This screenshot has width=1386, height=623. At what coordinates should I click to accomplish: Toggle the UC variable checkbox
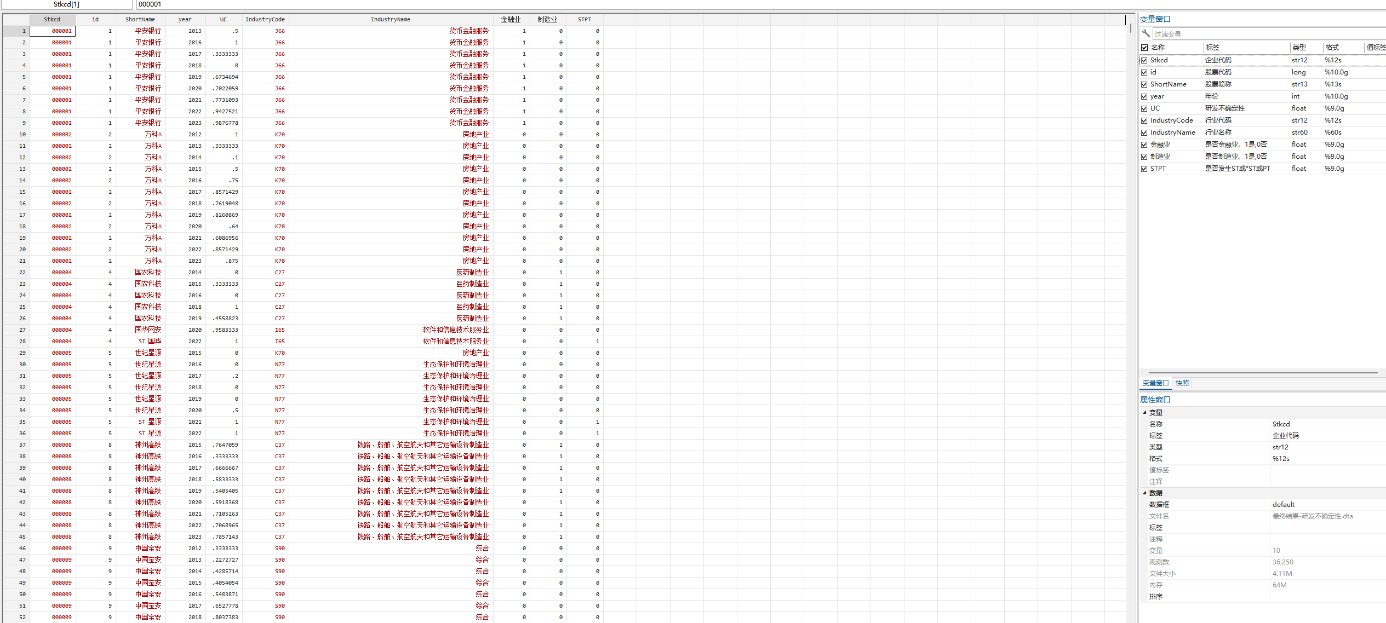pyautogui.click(x=1144, y=108)
